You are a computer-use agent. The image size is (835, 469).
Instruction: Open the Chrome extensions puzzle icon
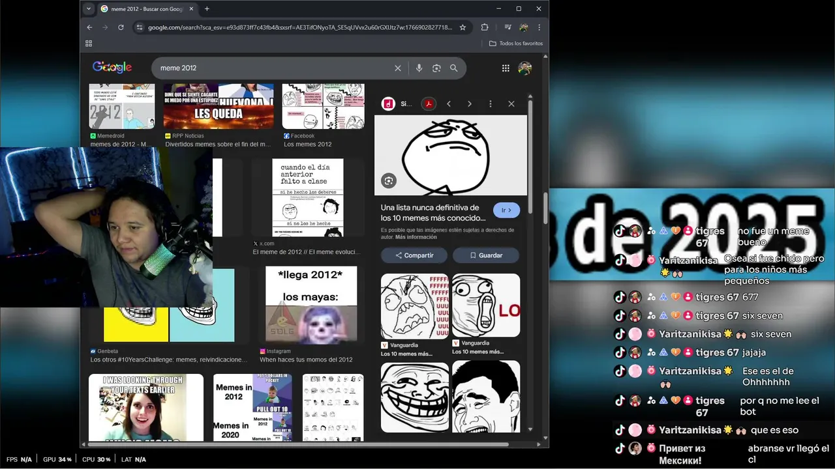click(x=485, y=27)
